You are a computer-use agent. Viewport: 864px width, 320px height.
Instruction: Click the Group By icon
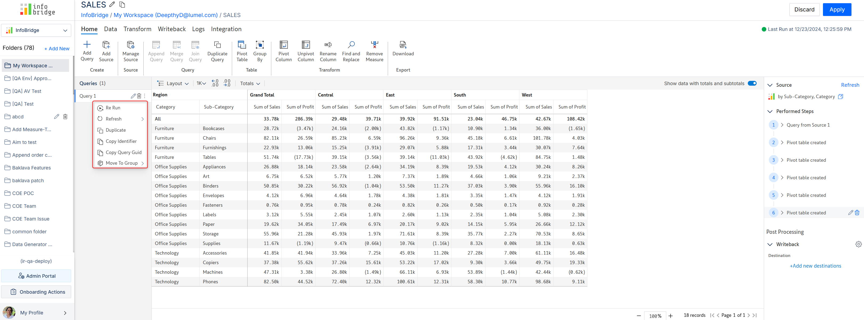click(x=260, y=45)
